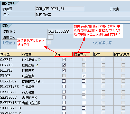This screenshot has height=114, width=130.
Task: Check 选择 for SEATSOCC row
Action: [64, 97]
